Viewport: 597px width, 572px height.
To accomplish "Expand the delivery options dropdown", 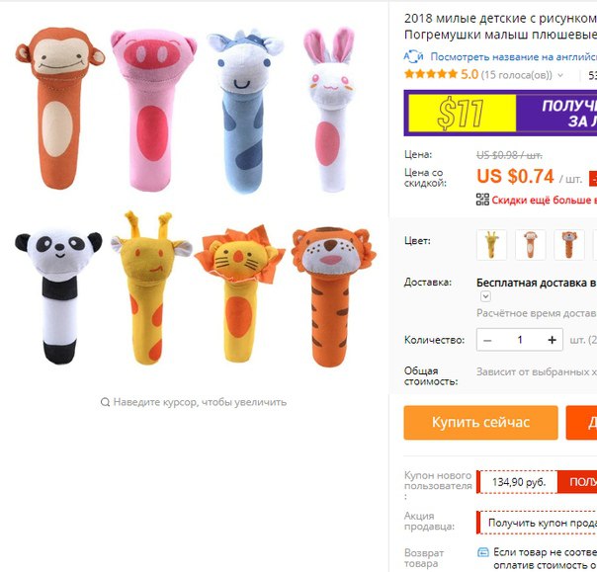I will pyautogui.click(x=485, y=296).
